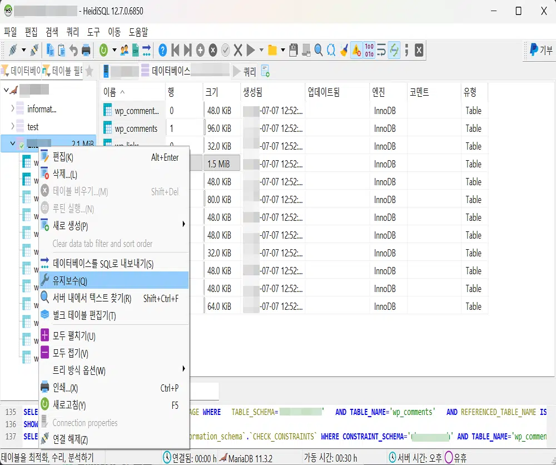This screenshot has width=556, height=465.
Task: Click the print icon in the toolbar
Action: coord(86,50)
